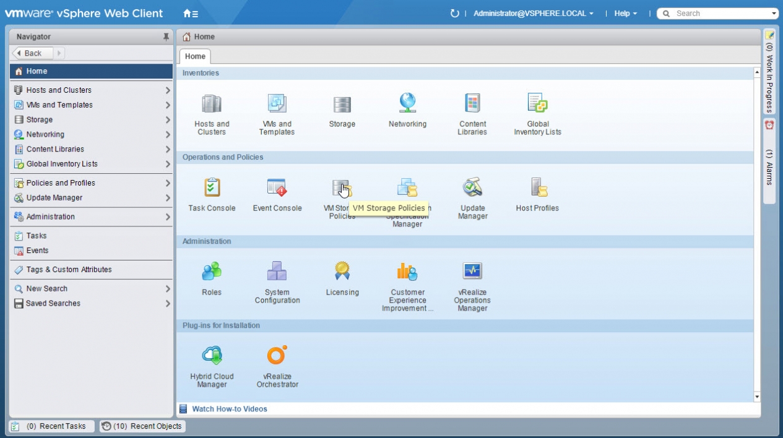Expand Policies and Profiles in Navigator
783x438 pixels.
[61, 183]
